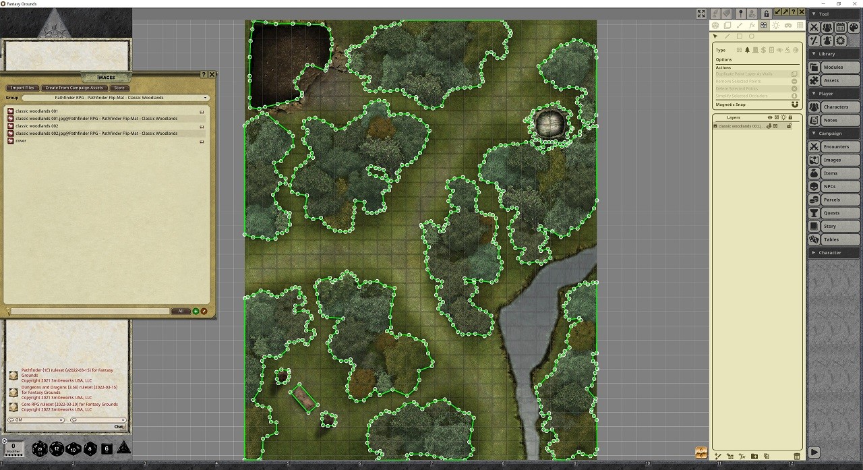This screenshot has height=470, width=863.
Task: Open the grid settings icon in image toolbar
Action: coord(800,25)
